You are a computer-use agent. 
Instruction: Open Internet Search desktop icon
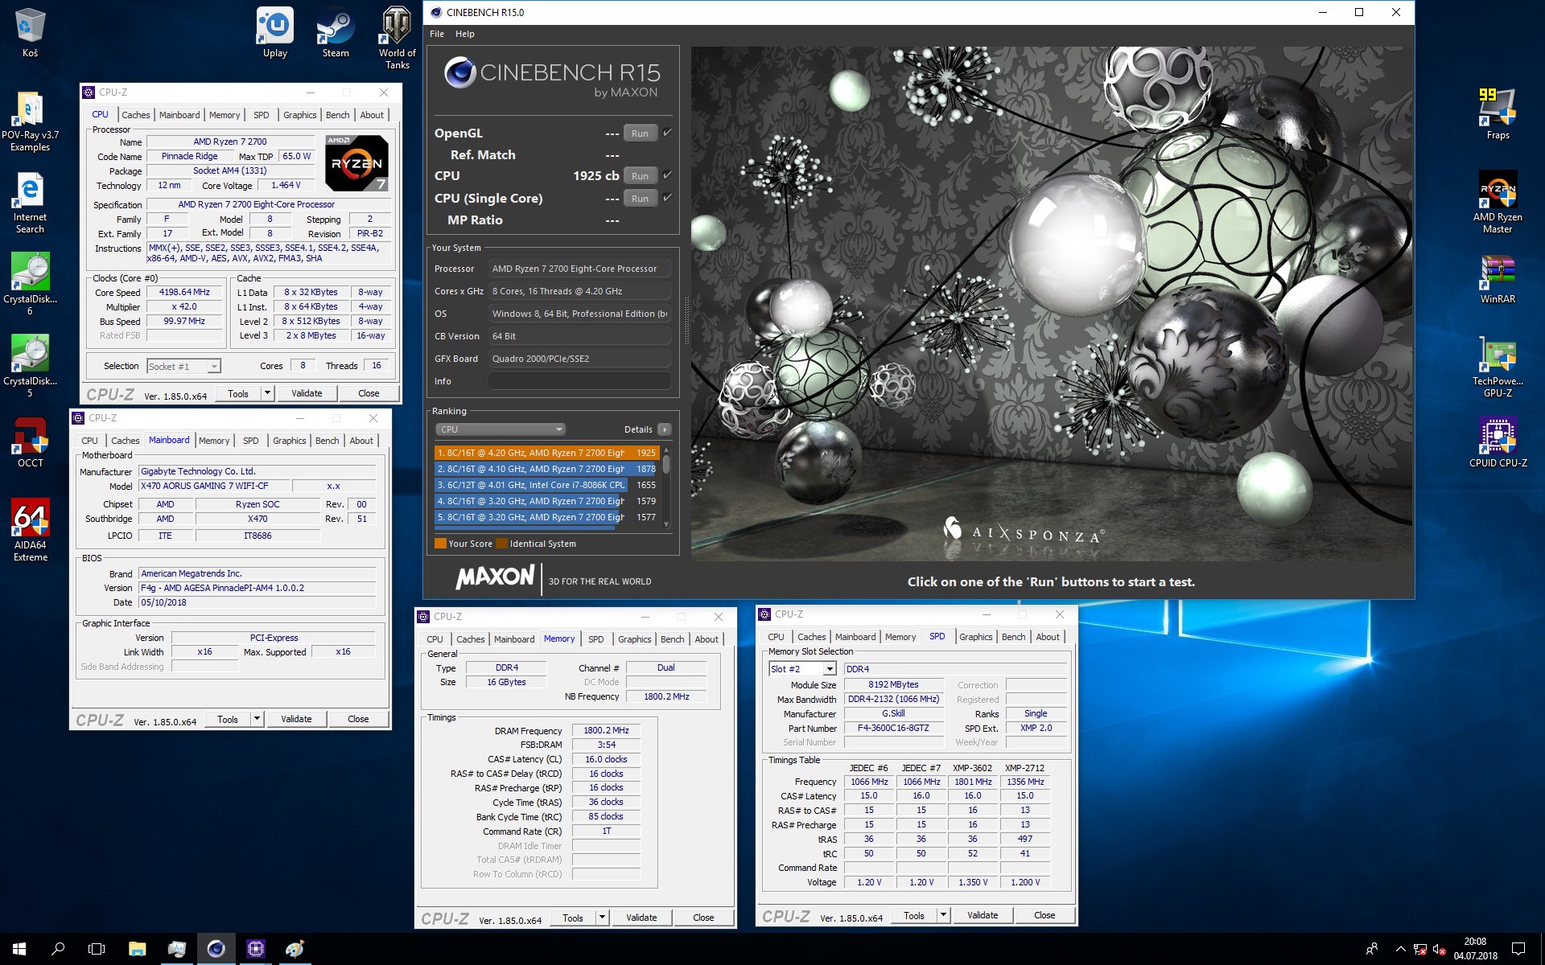[x=30, y=203]
